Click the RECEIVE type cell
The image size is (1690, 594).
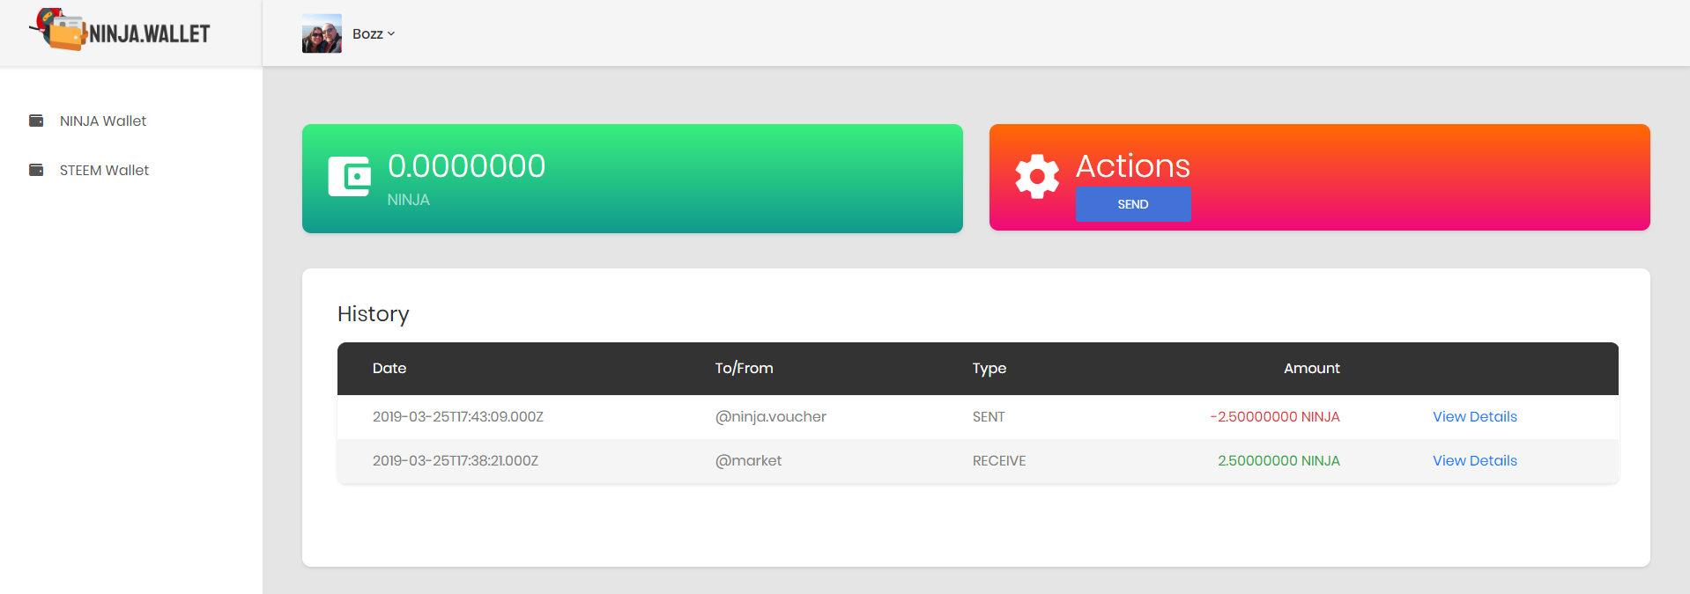click(x=999, y=460)
